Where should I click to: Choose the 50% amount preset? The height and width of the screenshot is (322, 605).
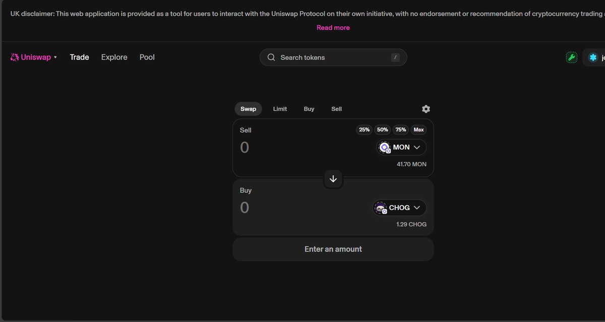tap(383, 130)
